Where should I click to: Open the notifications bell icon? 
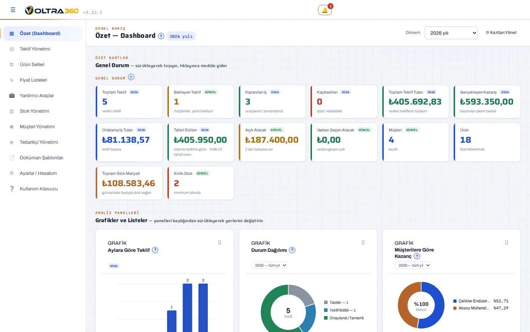(x=325, y=10)
